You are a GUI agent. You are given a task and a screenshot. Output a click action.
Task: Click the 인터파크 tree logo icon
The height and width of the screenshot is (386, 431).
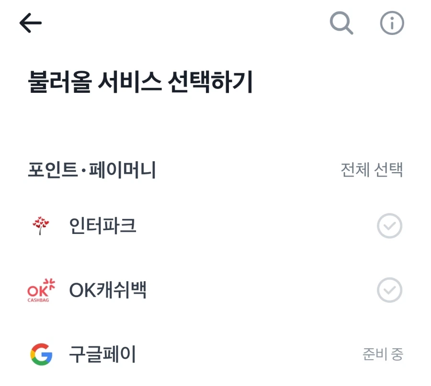(41, 226)
